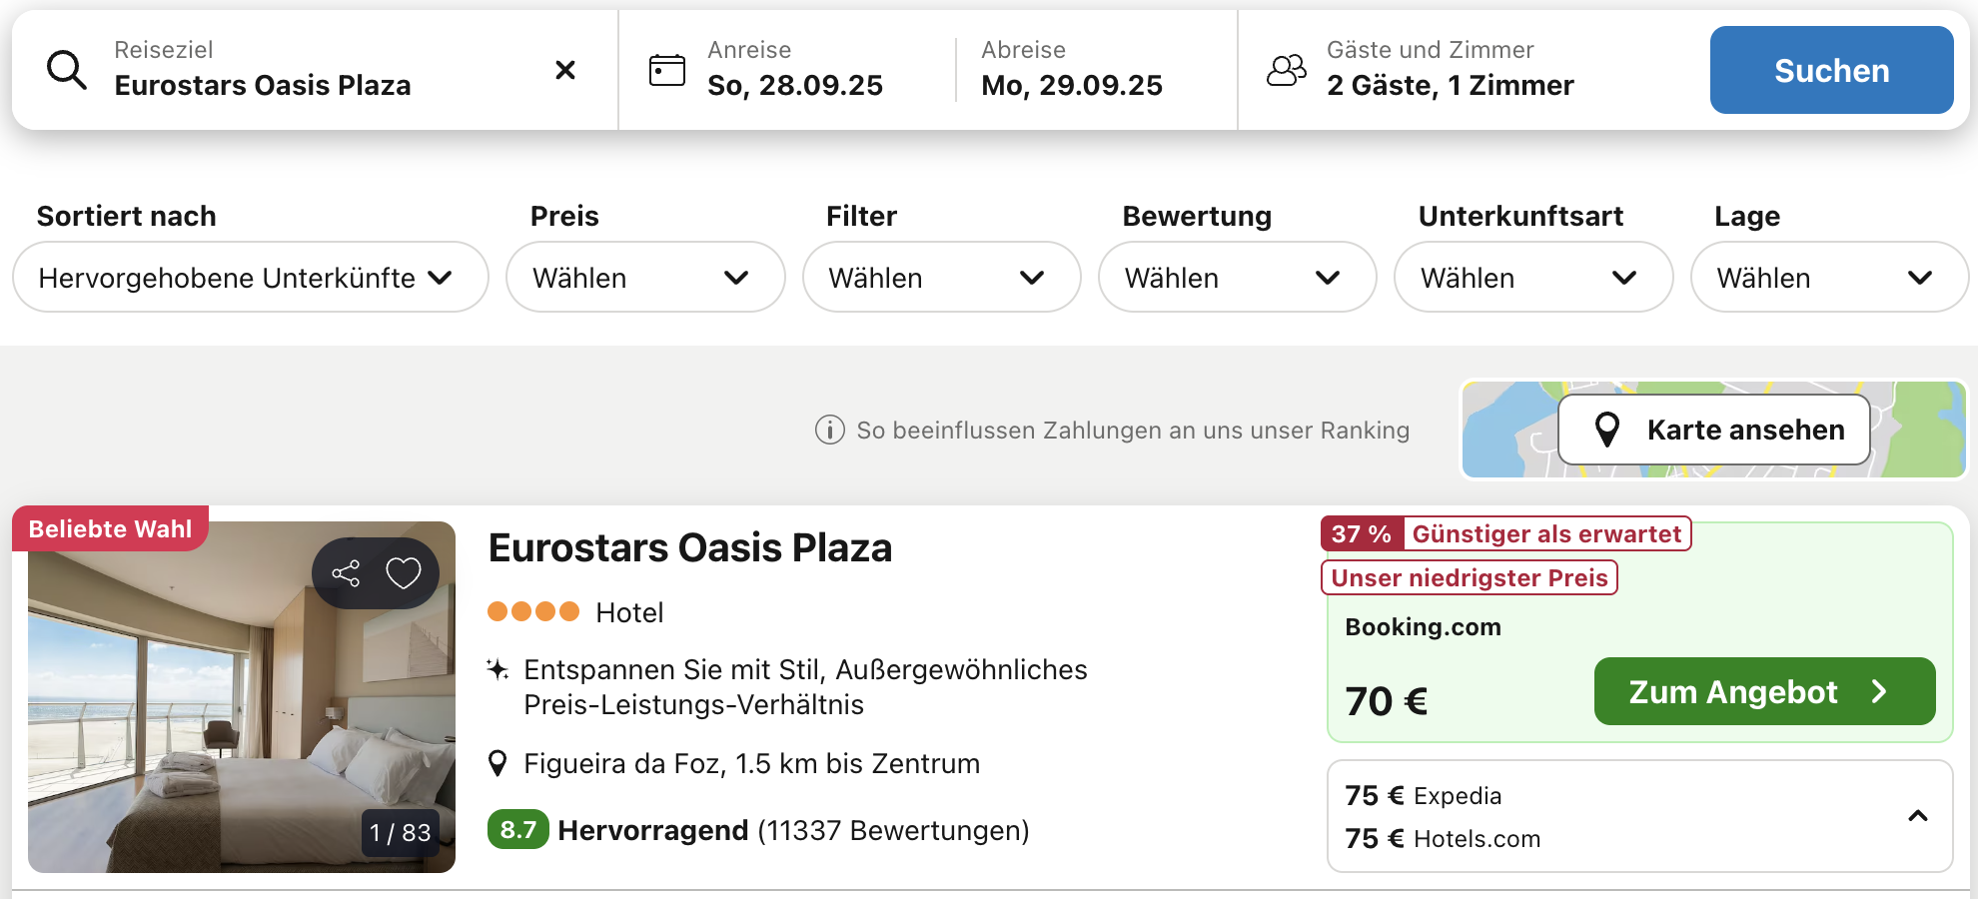Select the Abreise date Mo, 29.09.25

click(1071, 85)
